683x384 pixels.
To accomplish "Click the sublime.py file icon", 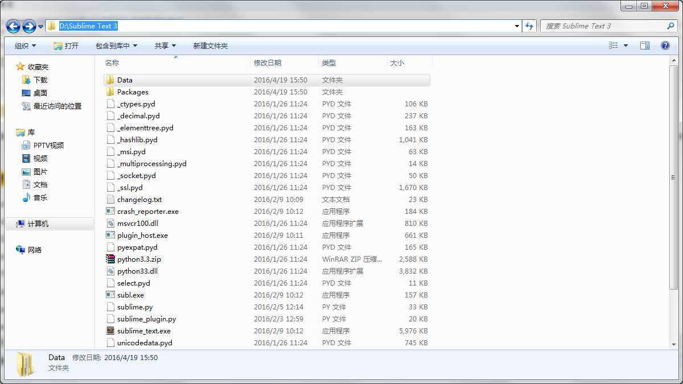I will 110,307.
